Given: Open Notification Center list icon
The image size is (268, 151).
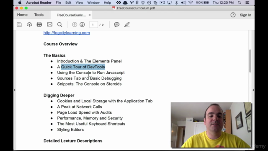Looking at the screenshot, I should click(247, 3).
